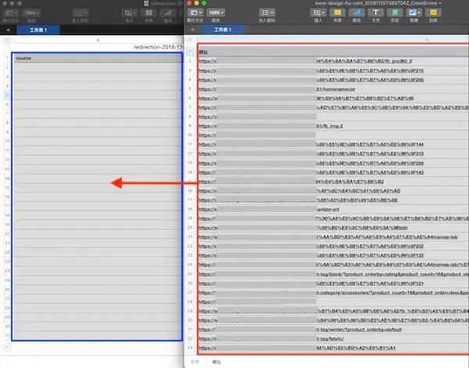
Task: Open the View menu in the left redirection window
Action: point(11,13)
